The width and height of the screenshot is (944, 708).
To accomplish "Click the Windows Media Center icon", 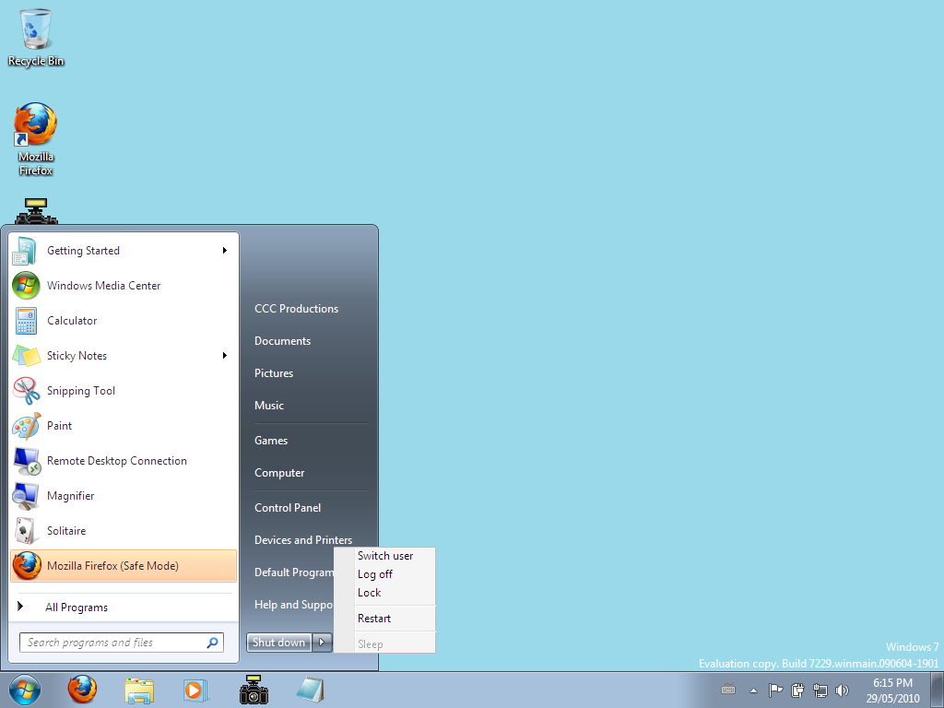I will [26, 286].
